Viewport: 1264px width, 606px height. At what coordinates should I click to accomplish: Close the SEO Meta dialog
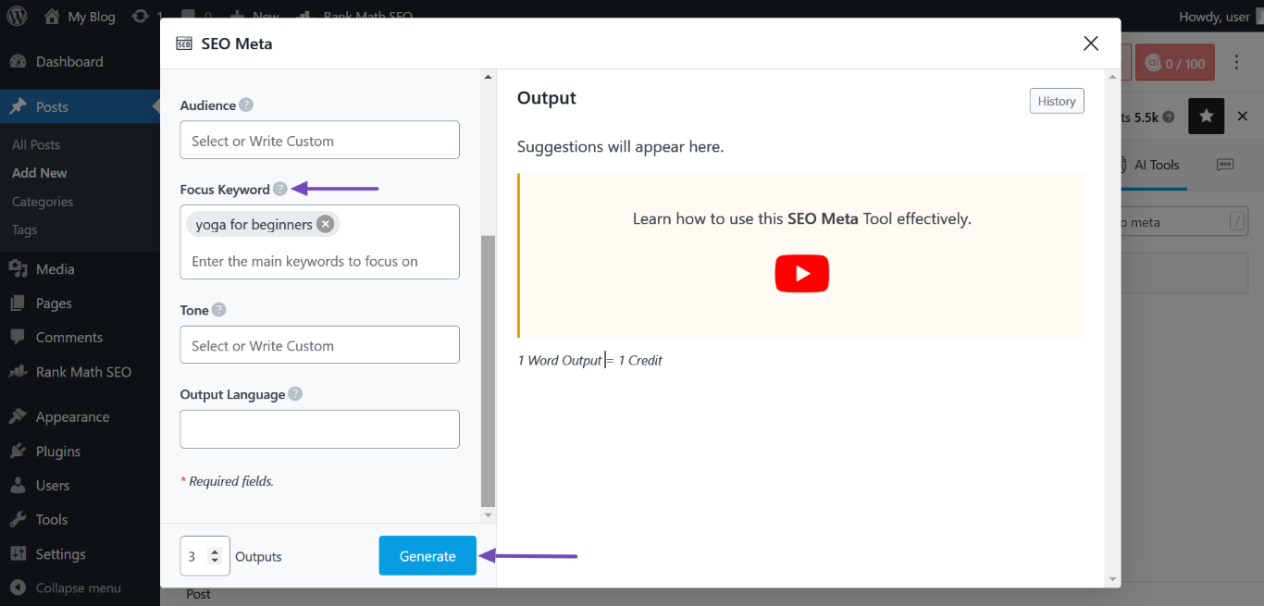pos(1091,43)
